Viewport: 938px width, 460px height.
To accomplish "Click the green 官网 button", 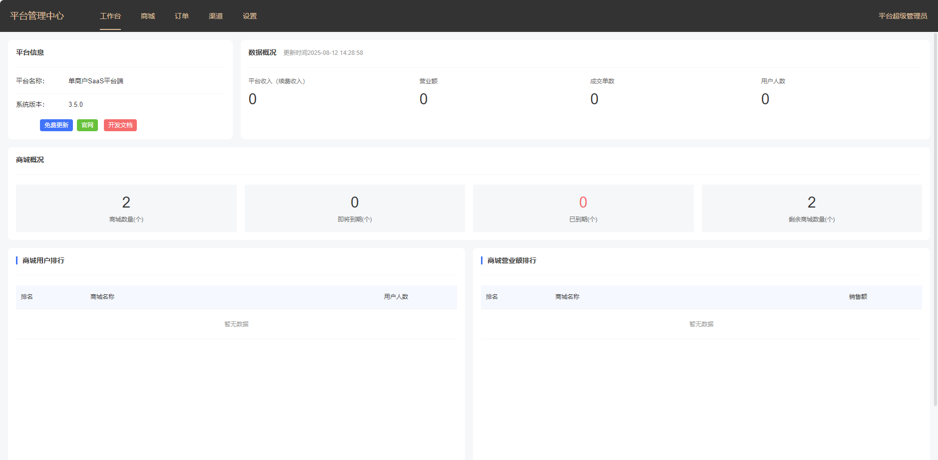I will [x=87, y=125].
